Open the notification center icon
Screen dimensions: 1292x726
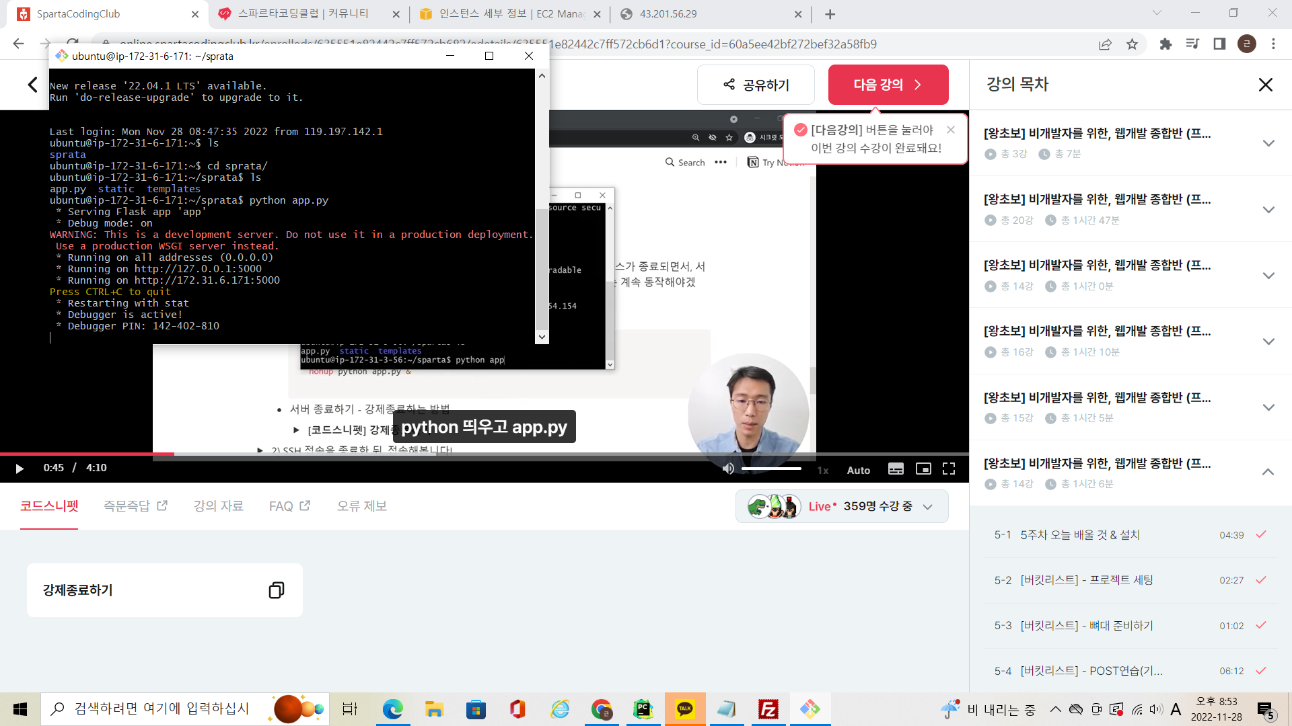(1266, 711)
